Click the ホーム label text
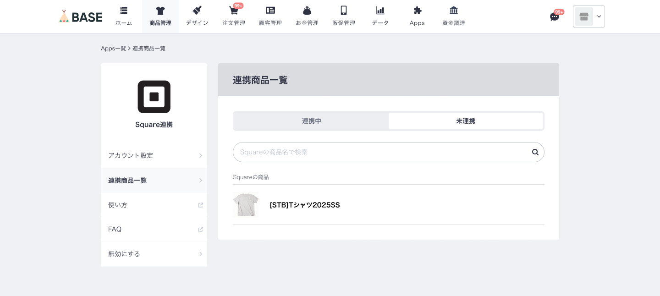The width and height of the screenshot is (660, 296). pyautogui.click(x=124, y=23)
